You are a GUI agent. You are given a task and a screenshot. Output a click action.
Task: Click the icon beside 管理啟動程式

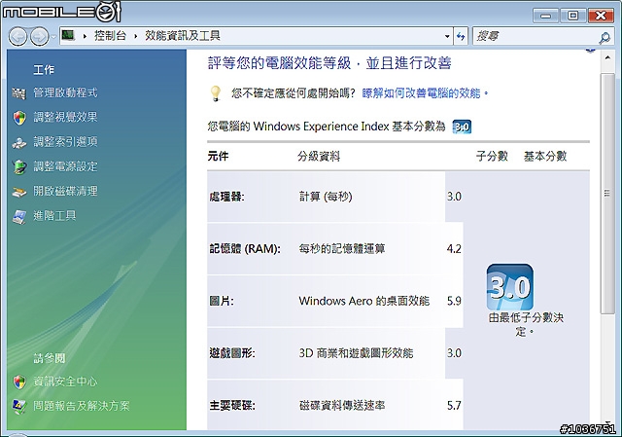pos(18,93)
